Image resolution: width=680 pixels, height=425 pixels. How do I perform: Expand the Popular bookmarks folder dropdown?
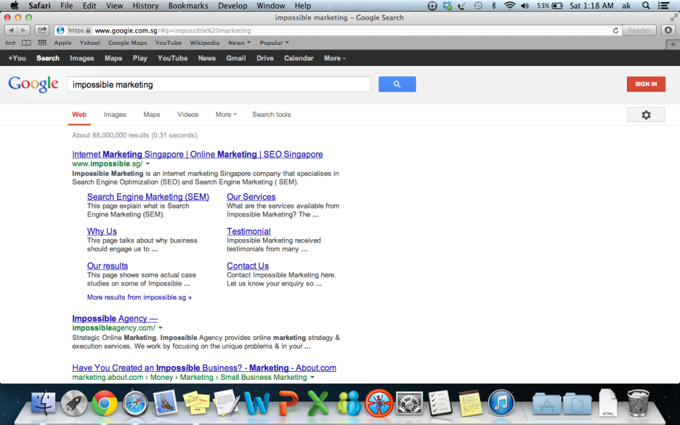(274, 43)
